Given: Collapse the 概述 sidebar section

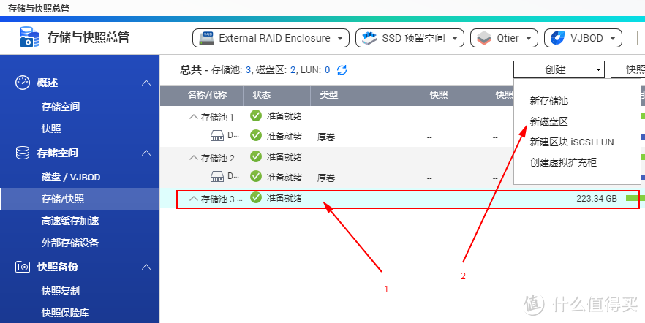Looking at the screenshot, I should [146, 83].
